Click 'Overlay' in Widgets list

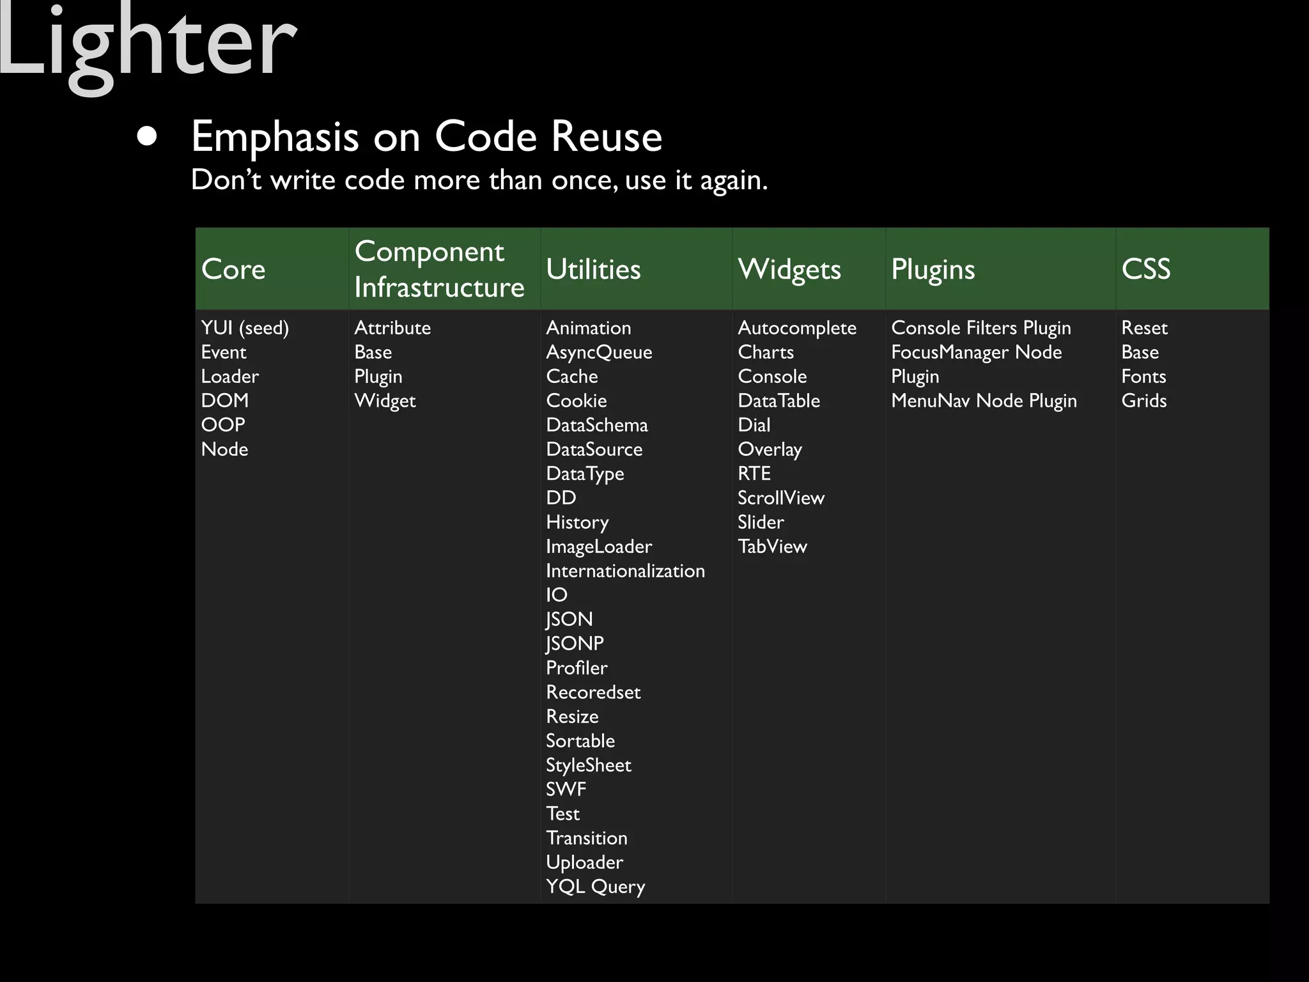click(x=770, y=450)
